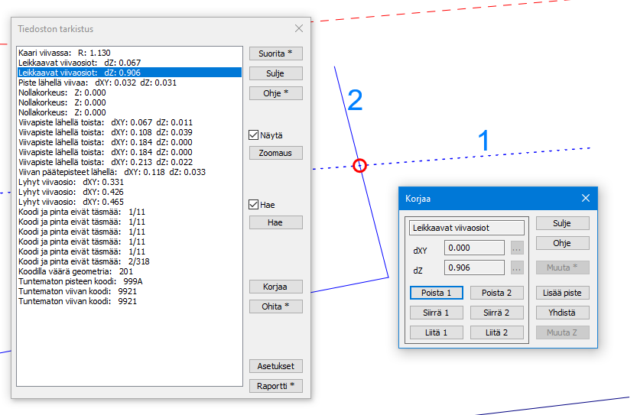Uncheck the Hae checkbox

coord(254,205)
